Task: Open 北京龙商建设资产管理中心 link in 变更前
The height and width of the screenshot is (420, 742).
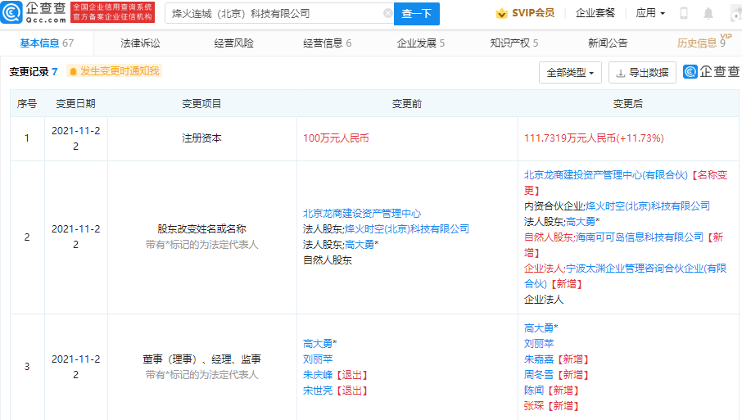Action: tap(361, 214)
